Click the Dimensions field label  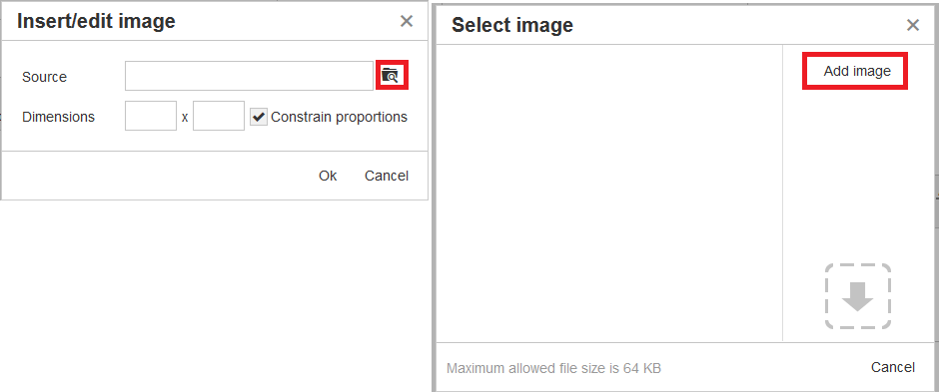[58, 117]
